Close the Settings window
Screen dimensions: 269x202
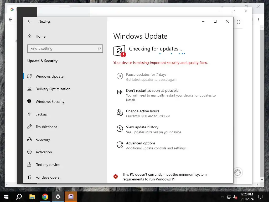click(227, 21)
